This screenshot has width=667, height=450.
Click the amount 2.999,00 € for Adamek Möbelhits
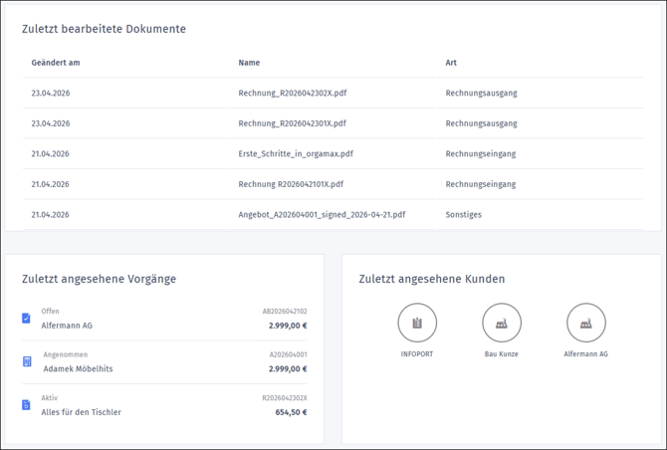288,369
